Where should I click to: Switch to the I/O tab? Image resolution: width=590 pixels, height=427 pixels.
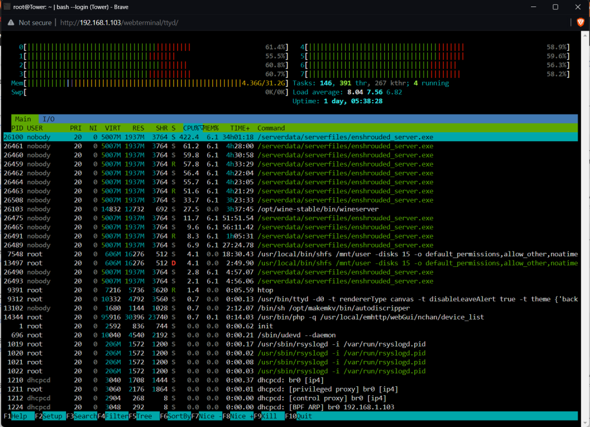(48, 119)
